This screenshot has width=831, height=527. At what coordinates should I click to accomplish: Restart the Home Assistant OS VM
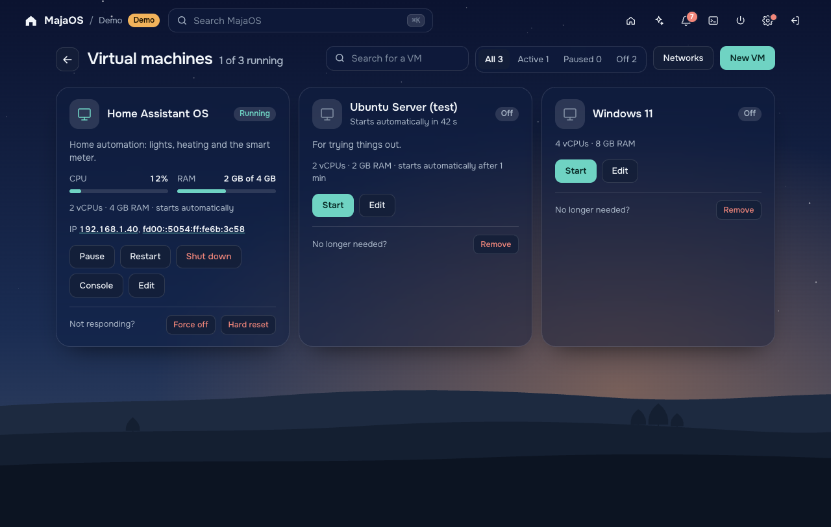pyautogui.click(x=145, y=257)
